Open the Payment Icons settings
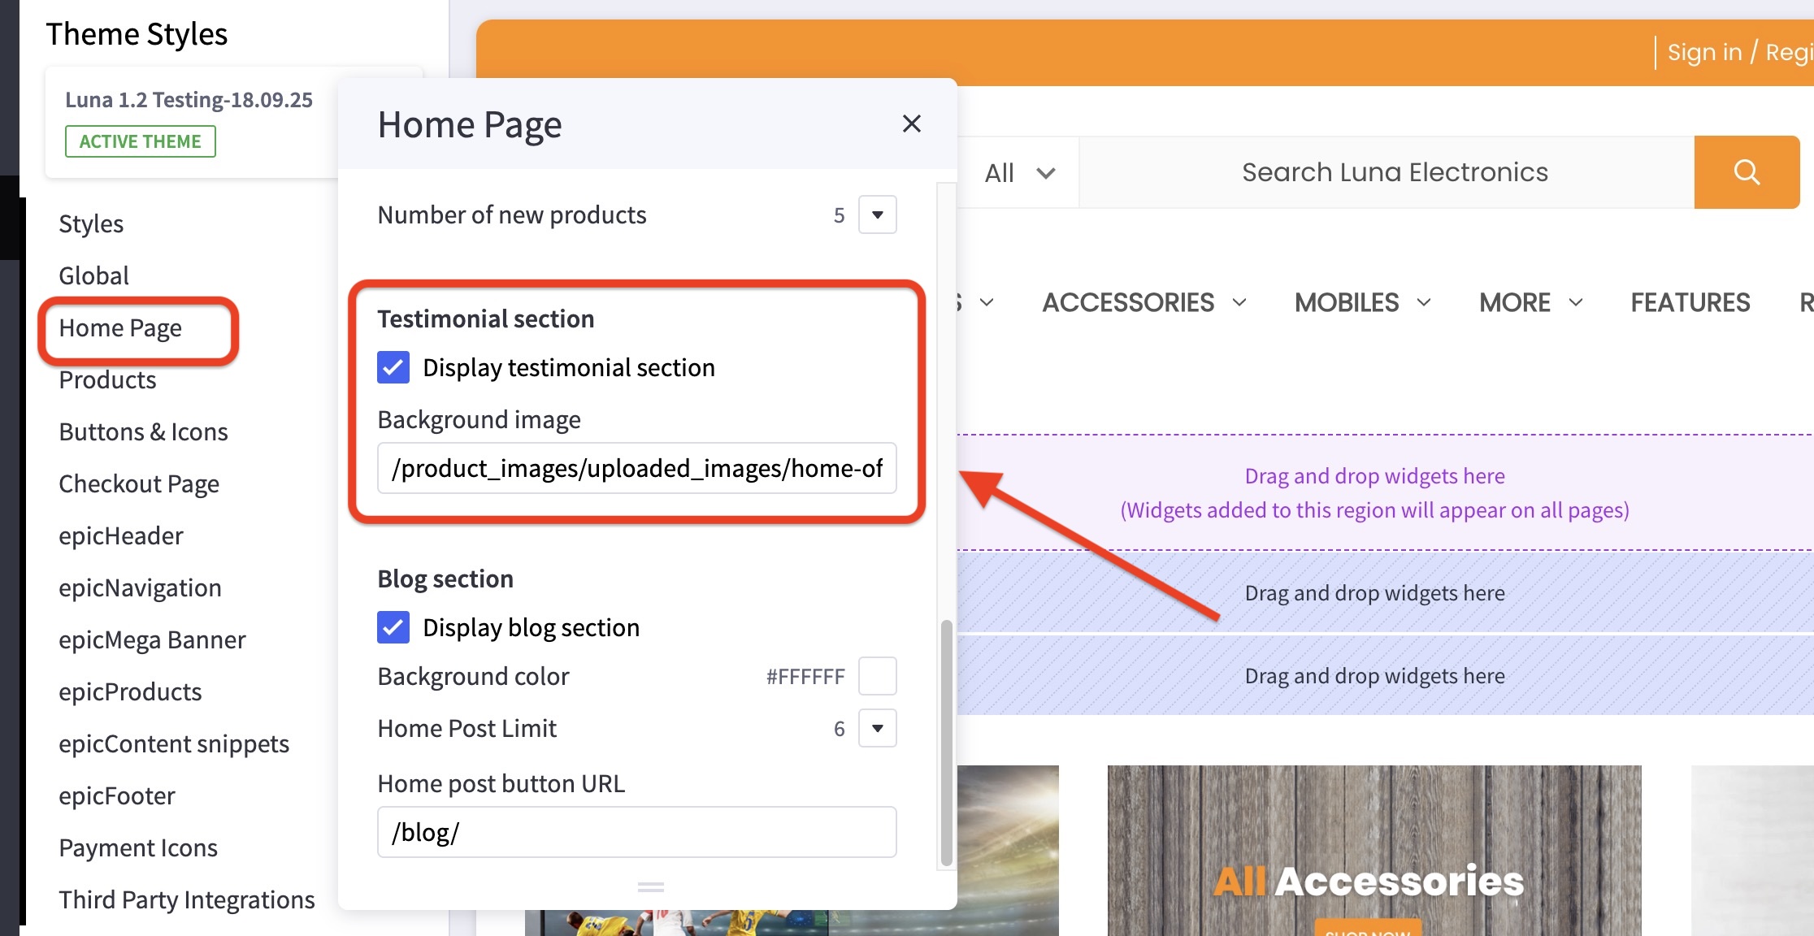Viewport: 1814px width, 936px height. [138, 847]
